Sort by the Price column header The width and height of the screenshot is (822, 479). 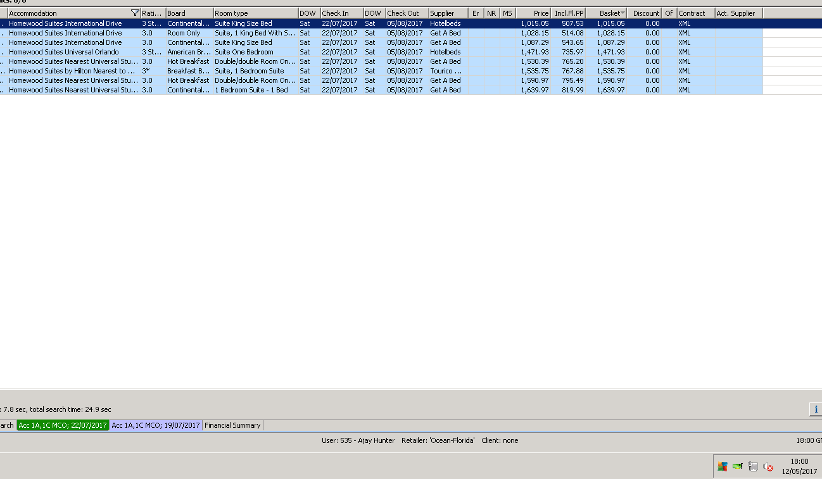coord(533,13)
